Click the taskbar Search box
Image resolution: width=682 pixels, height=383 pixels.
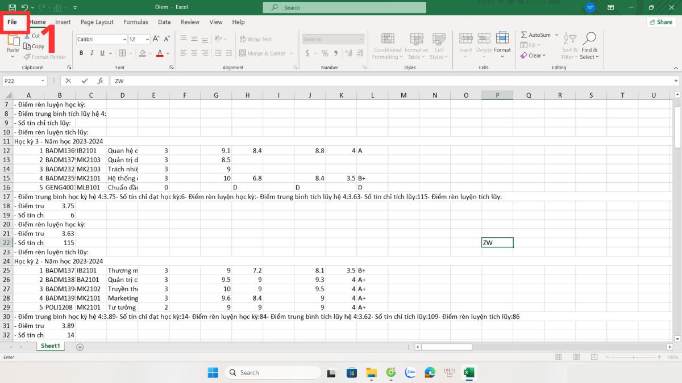tap(272, 372)
